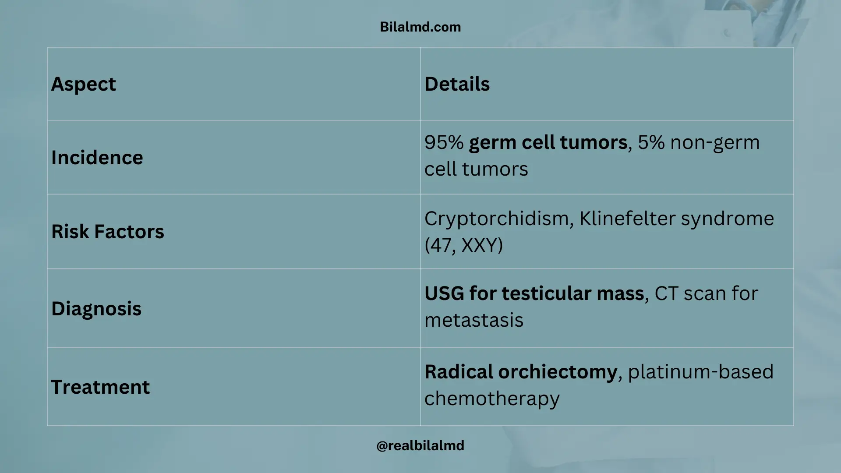841x473 pixels.
Task: Click the @realbilalmd handle
Action: [x=420, y=446]
